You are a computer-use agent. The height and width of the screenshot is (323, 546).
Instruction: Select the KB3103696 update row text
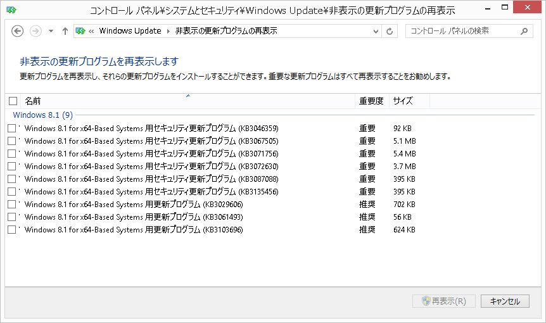click(134, 230)
